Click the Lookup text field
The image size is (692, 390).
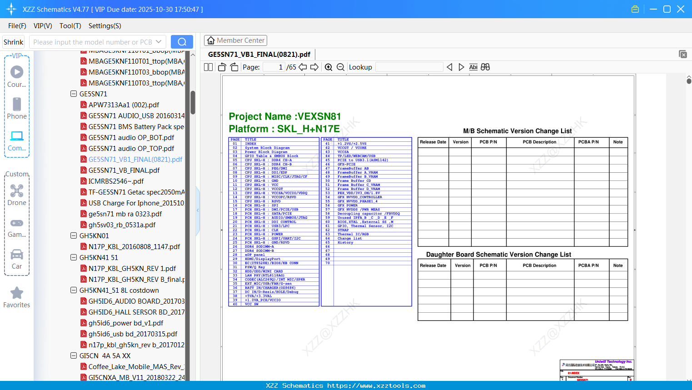tap(409, 67)
